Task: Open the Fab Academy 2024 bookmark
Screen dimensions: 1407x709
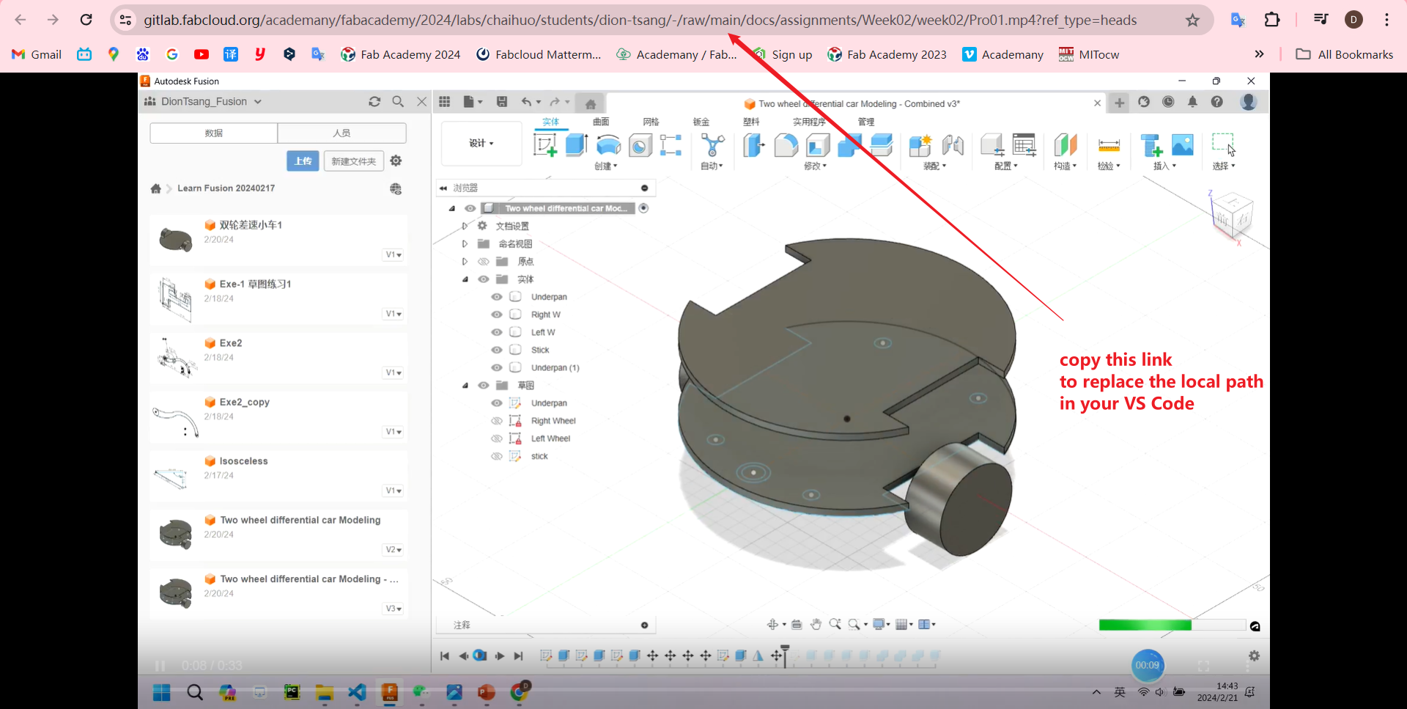Action: [401, 54]
